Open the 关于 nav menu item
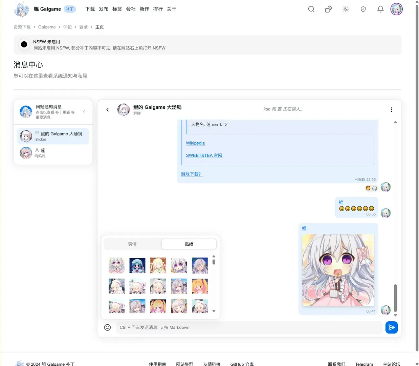This screenshot has width=419, height=366. [x=171, y=9]
